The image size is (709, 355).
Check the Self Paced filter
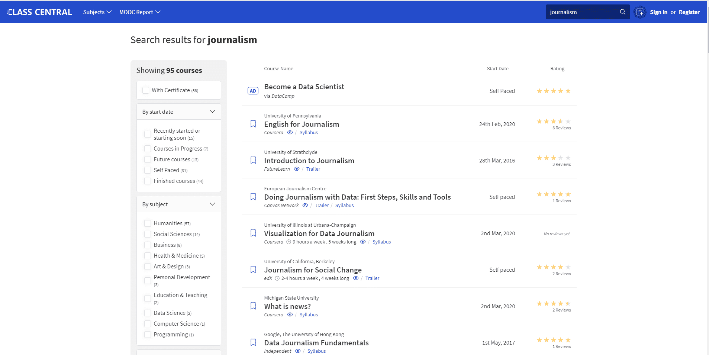148,170
